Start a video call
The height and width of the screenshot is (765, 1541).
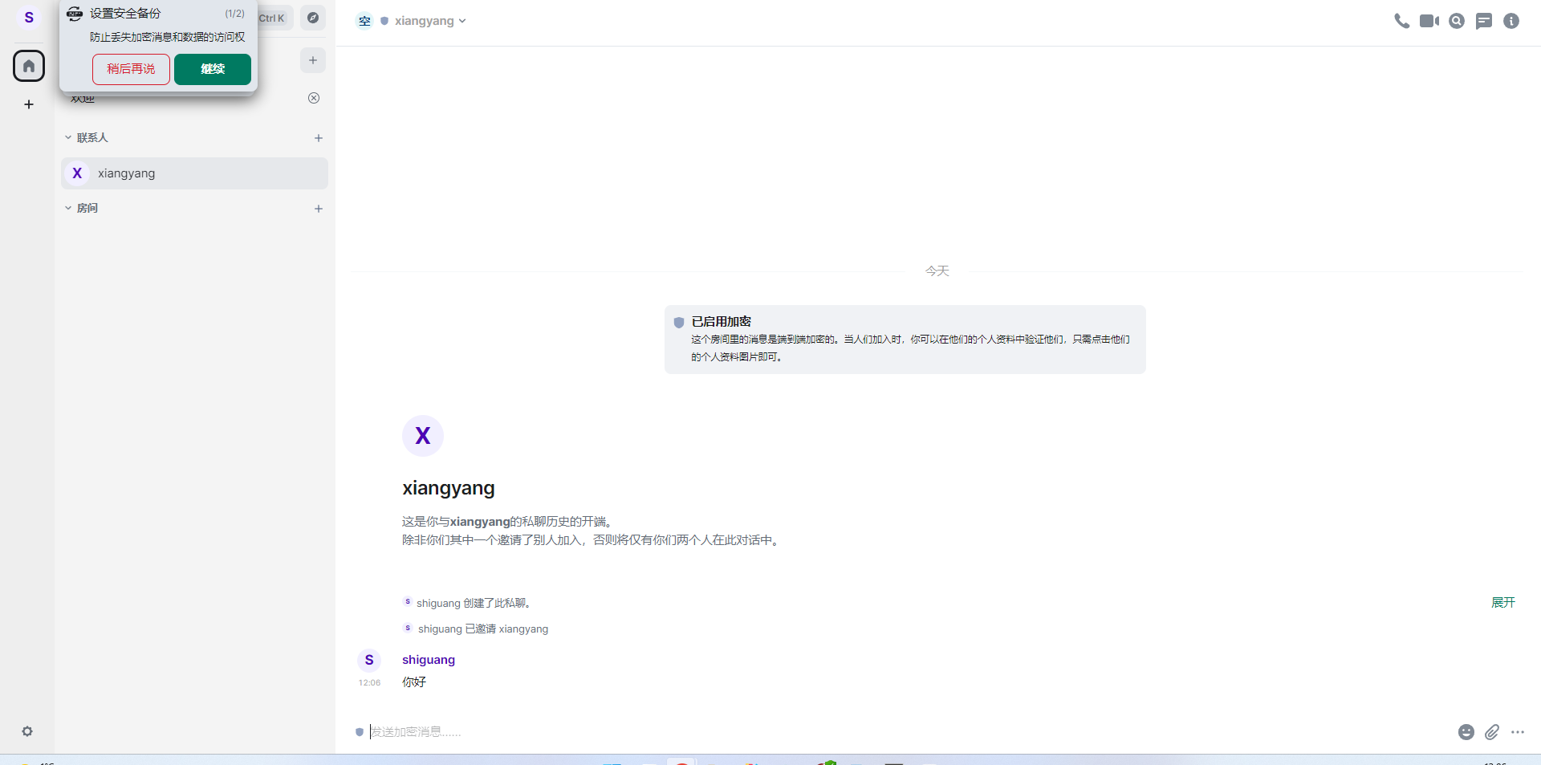[1429, 21]
